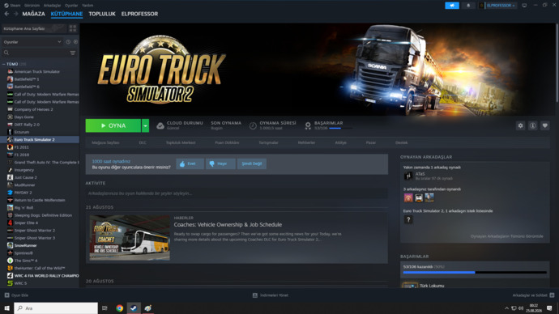The height and width of the screenshot is (314, 559).
Task: Open the Oyunlar menu in menu bar
Action: (71, 6)
